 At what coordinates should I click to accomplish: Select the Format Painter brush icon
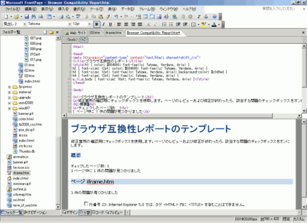(108, 17)
